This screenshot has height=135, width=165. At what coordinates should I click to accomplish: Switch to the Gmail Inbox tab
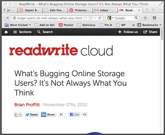pos(105,10)
